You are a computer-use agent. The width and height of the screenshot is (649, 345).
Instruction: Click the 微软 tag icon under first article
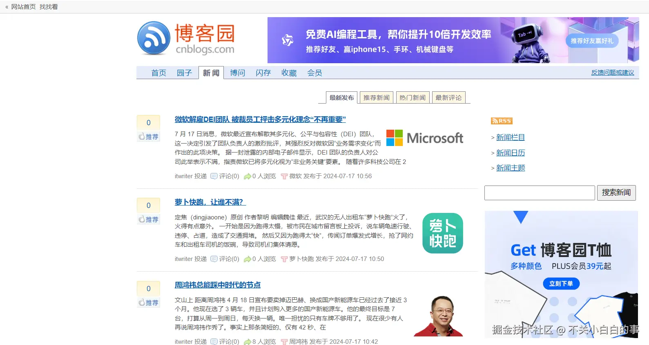coord(284,176)
